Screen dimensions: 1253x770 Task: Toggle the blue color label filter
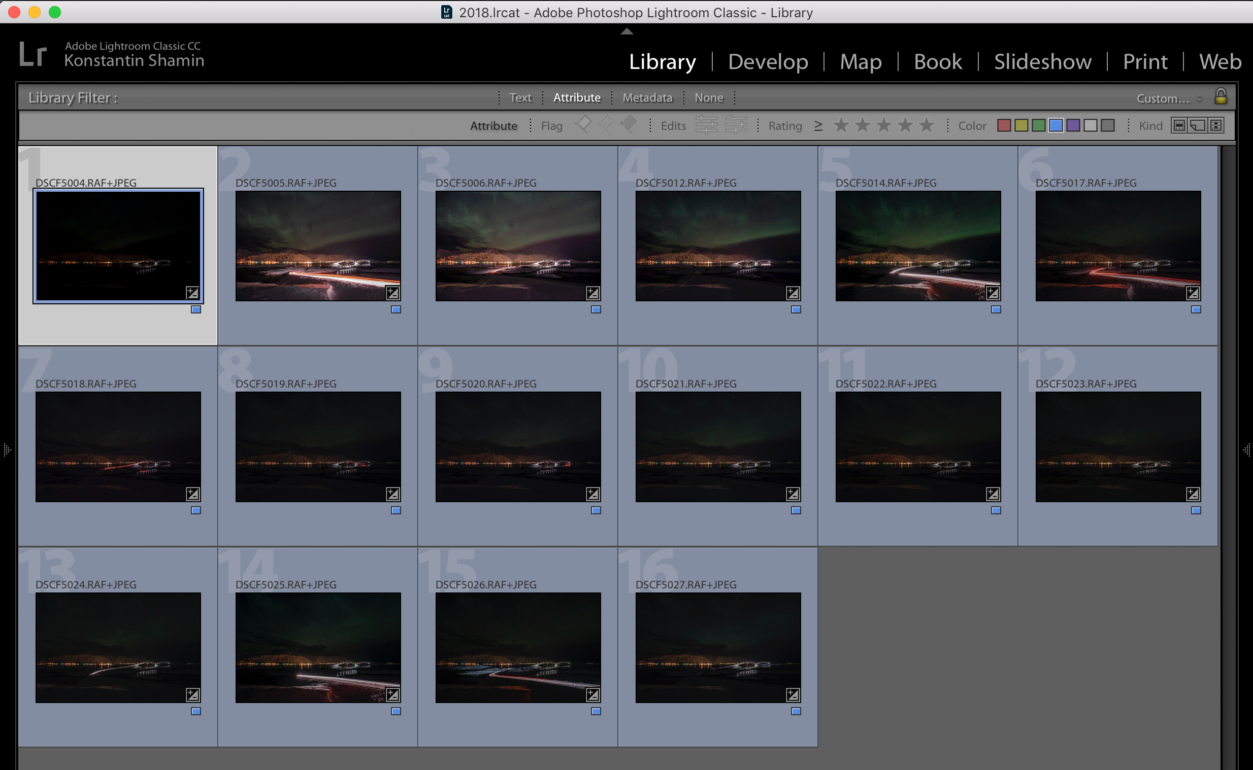(x=1056, y=125)
